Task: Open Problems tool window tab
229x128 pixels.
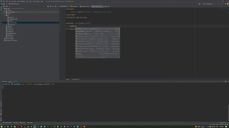Action: 23,123
